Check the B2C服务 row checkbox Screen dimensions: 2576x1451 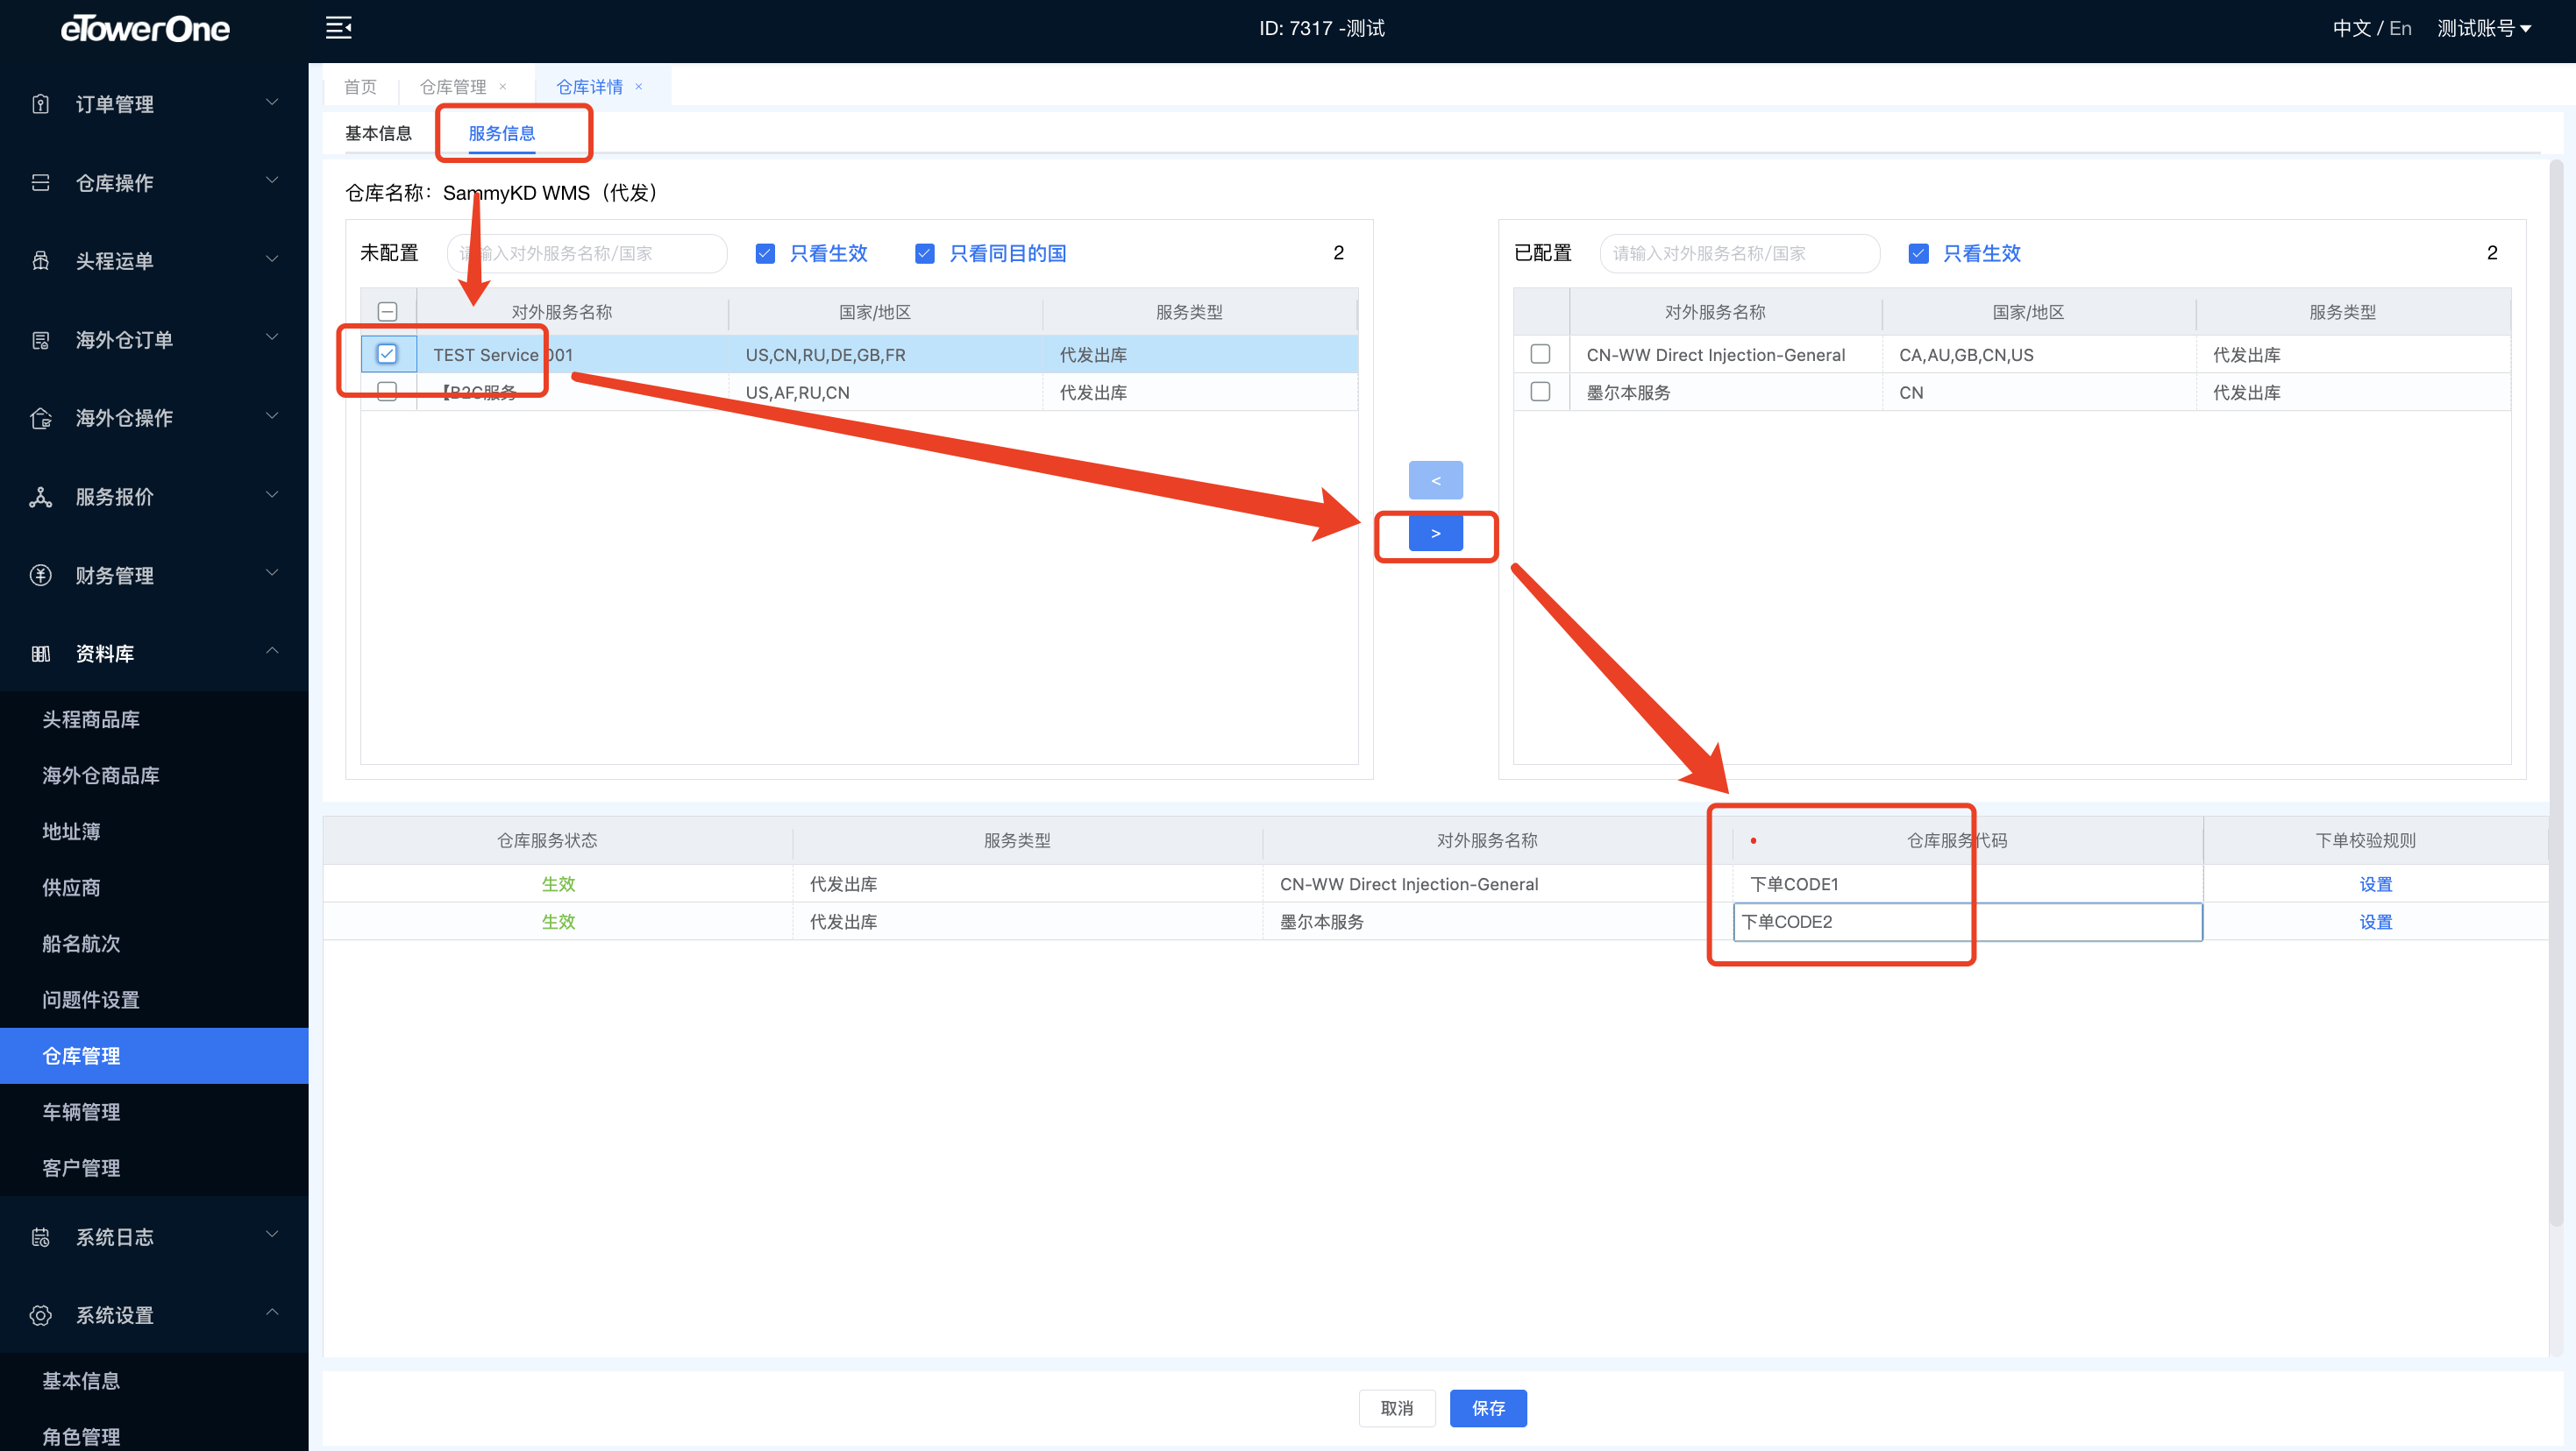pos(388,392)
